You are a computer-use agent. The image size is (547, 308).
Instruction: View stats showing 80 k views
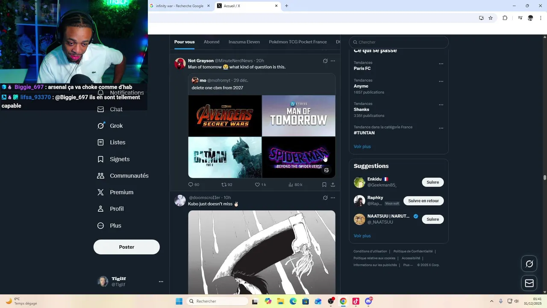(x=295, y=185)
